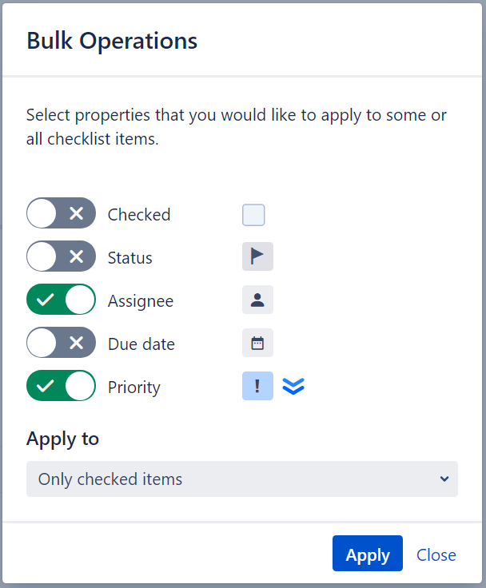
Task: Click the Priority exclamation mark icon
Action: click(257, 387)
